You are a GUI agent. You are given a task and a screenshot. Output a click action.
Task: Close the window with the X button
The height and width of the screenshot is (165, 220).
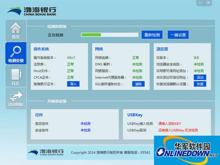[x=208, y=3]
